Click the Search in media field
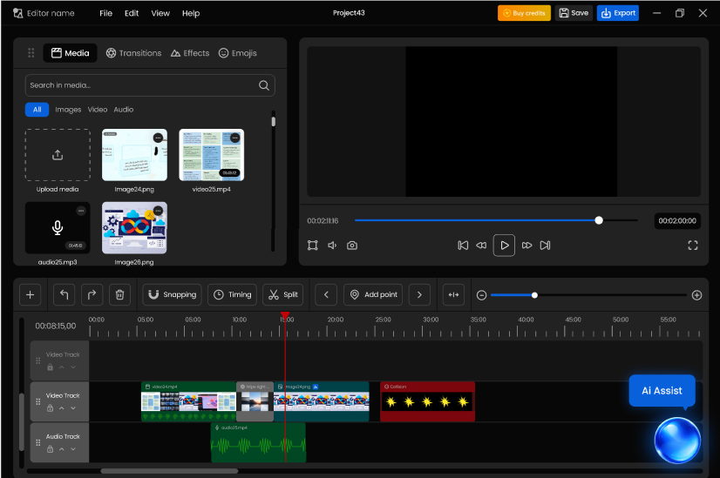 [x=150, y=85]
